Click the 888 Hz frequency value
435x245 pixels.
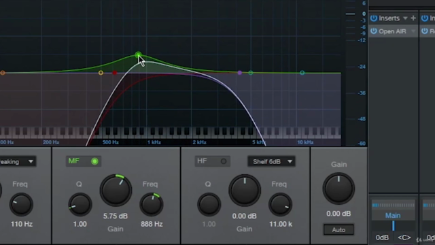[x=152, y=224]
